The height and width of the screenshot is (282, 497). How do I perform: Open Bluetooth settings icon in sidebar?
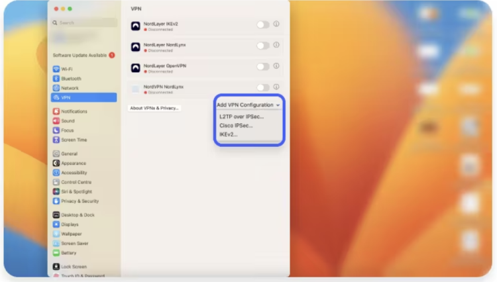56,79
